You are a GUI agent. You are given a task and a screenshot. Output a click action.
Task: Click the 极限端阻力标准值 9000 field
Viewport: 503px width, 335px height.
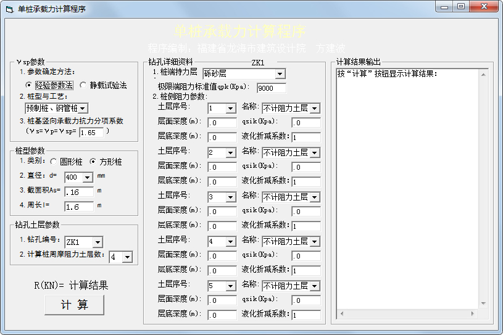tap(272, 88)
